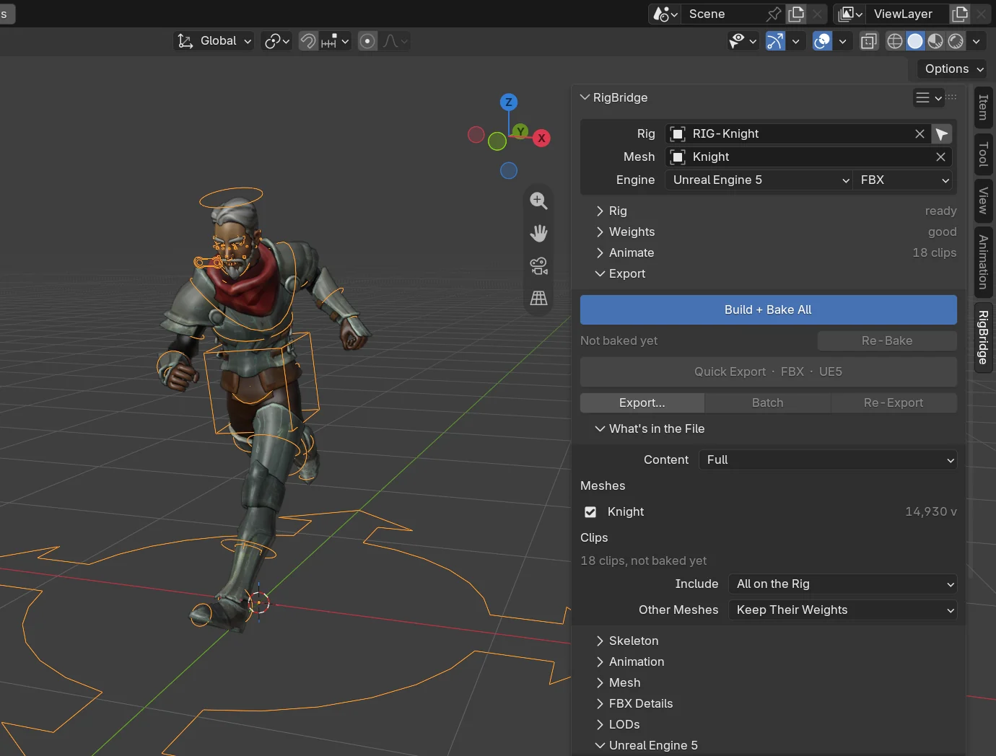
Task: Click the pan hand viewport icon
Action: pos(538,233)
